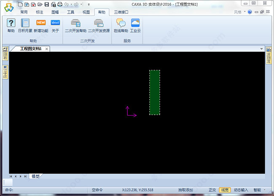Click the green rectangle in the canvas

click(x=155, y=92)
